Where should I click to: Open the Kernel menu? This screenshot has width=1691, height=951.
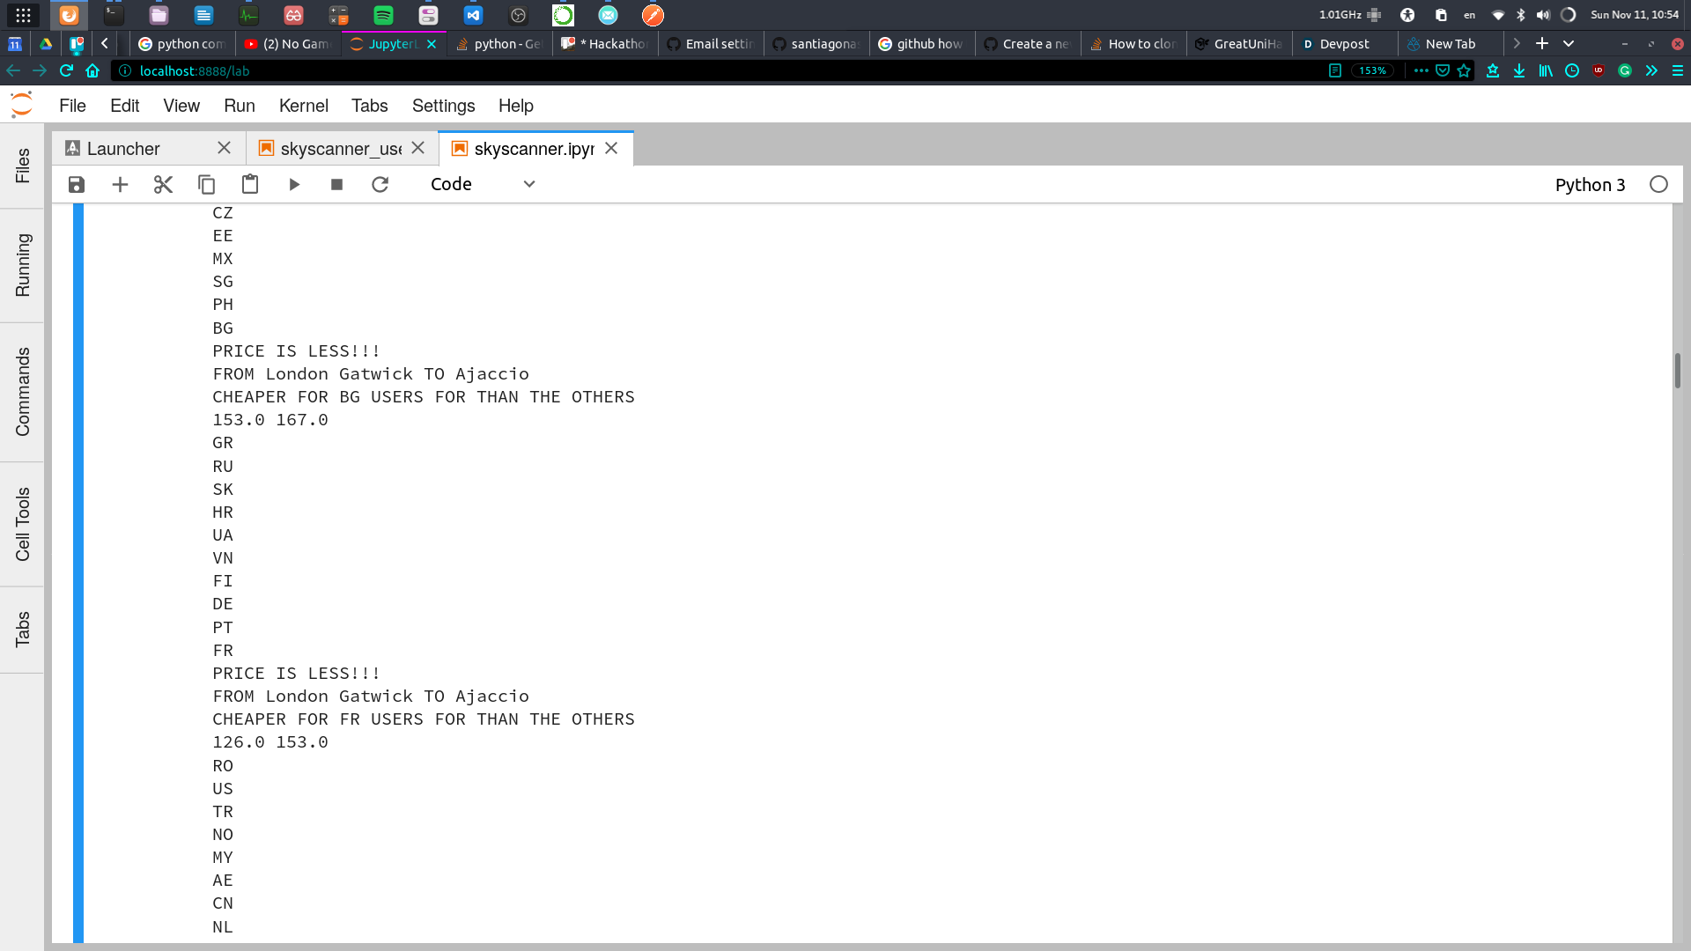pyautogui.click(x=303, y=106)
